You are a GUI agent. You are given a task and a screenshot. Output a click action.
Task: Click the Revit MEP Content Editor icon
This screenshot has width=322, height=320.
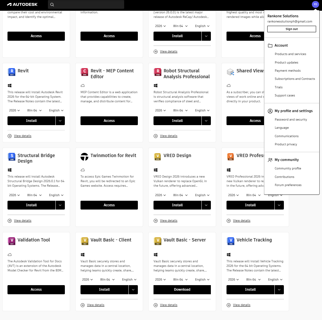pyautogui.click(x=84, y=72)
